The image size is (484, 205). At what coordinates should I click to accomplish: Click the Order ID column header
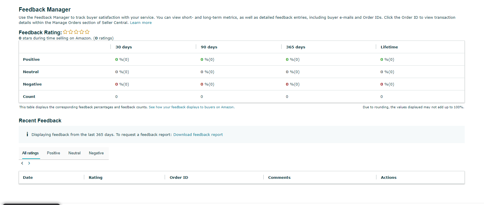pyautogui.click(x=179, y=178)
